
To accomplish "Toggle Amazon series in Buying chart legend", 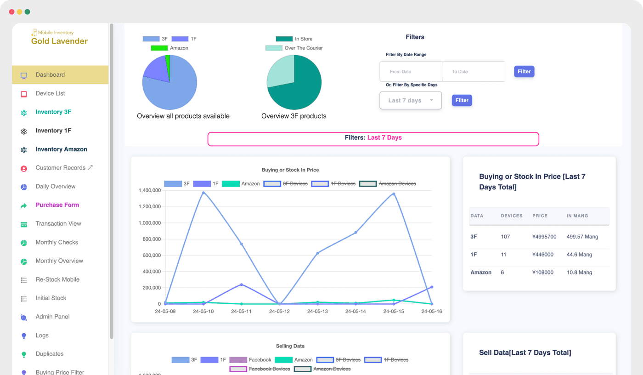I will tap(241, 184).
